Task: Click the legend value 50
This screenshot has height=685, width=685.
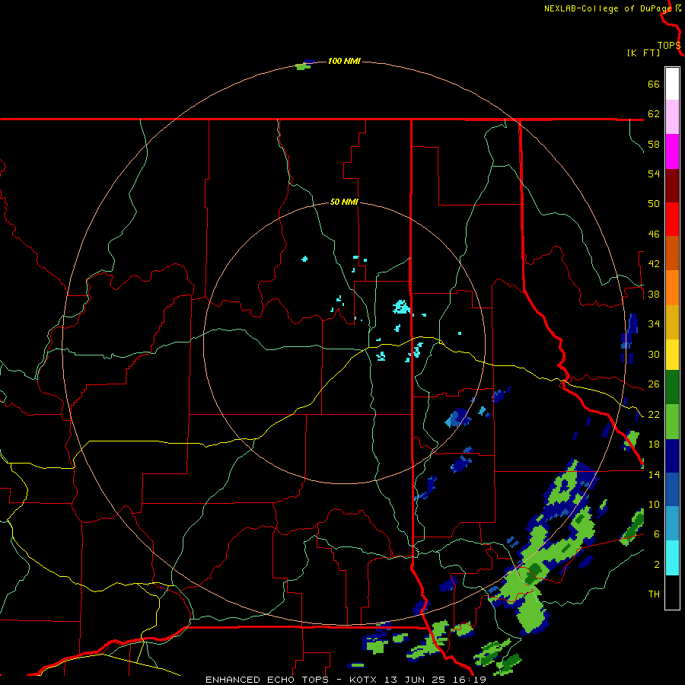Action: [654, 204]
